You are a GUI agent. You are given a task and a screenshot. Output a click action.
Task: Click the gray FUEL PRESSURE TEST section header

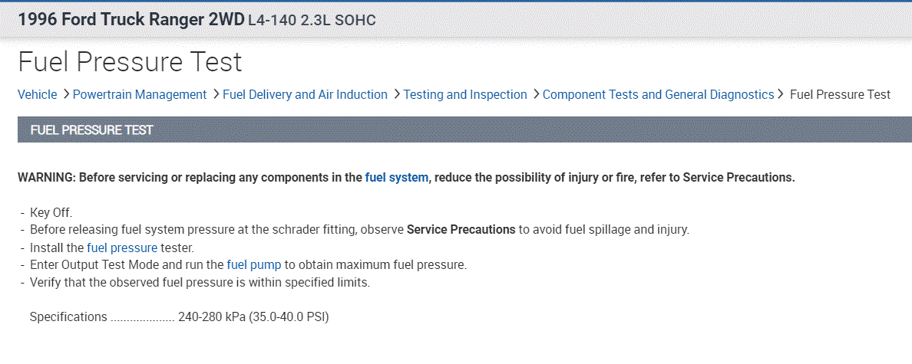click(x=91, y=130)
